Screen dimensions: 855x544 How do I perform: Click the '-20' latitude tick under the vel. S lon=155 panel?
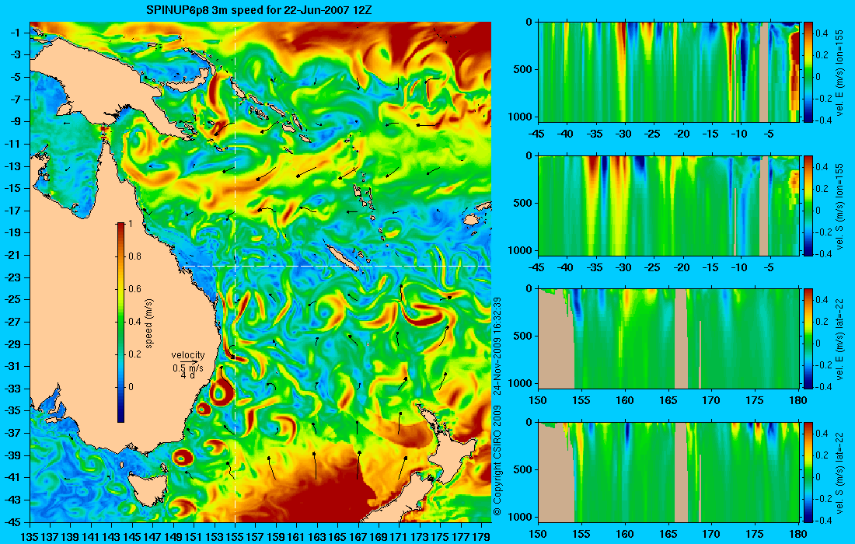point(681,267)
